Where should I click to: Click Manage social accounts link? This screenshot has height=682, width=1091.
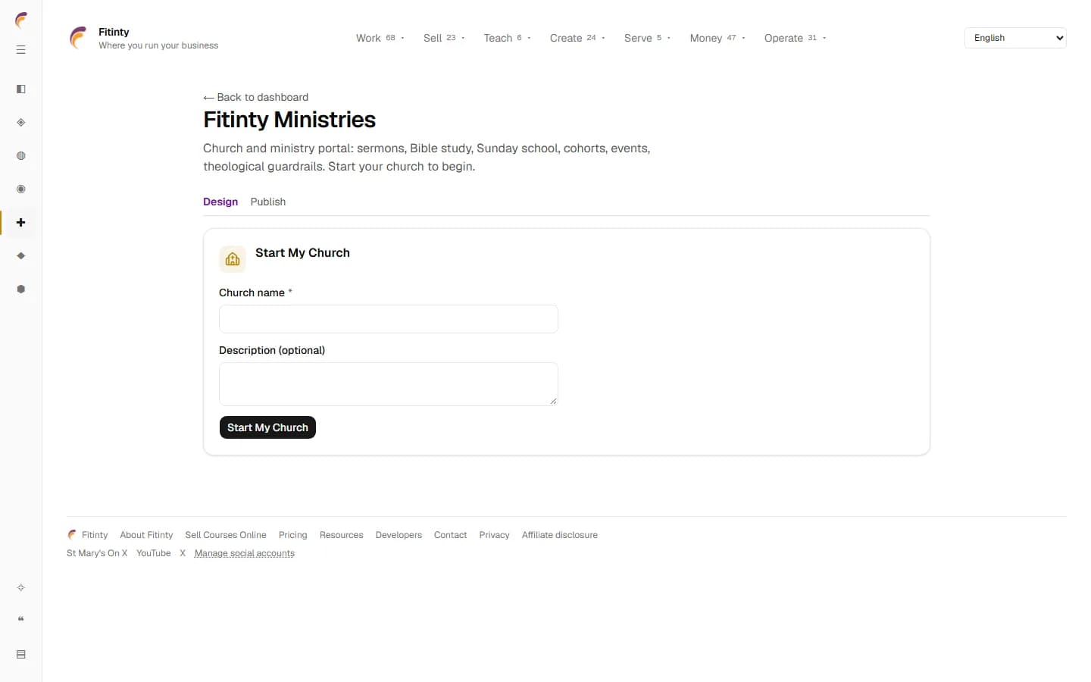click(x=245, y=553)
